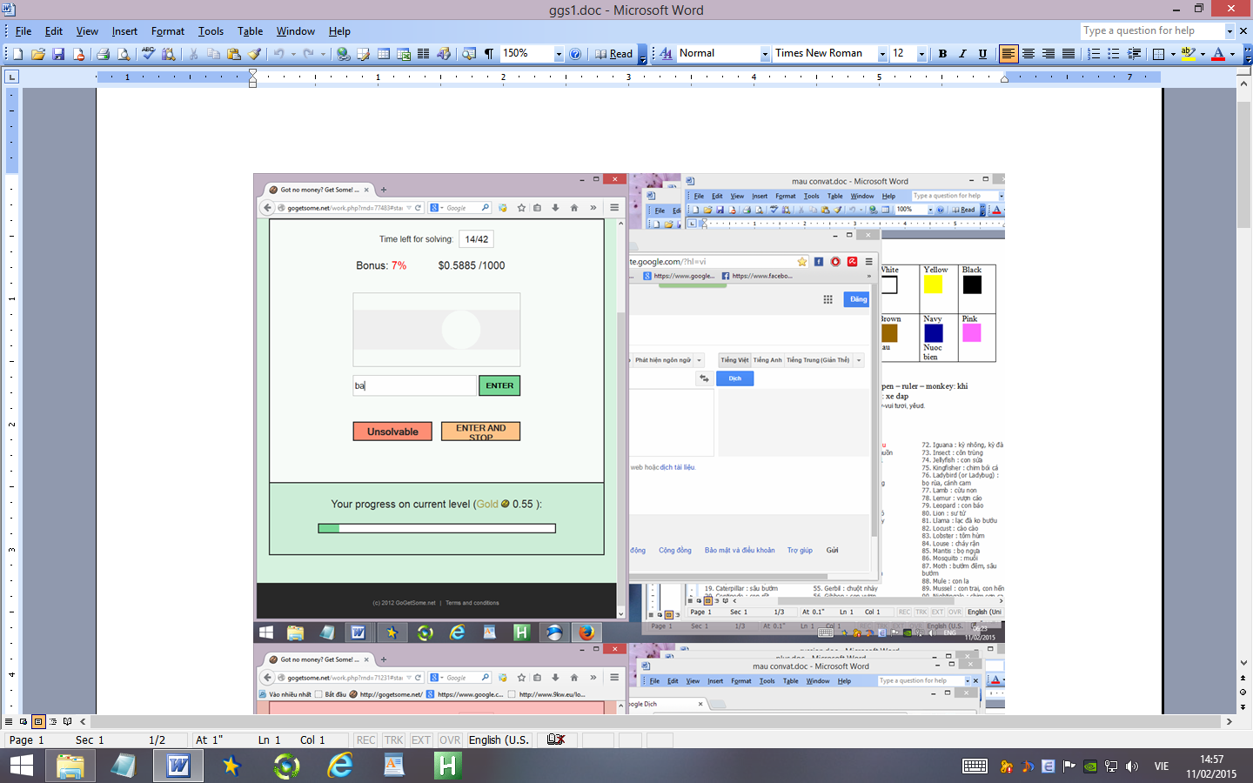Open the Times New Roman font dropdown

882,54
